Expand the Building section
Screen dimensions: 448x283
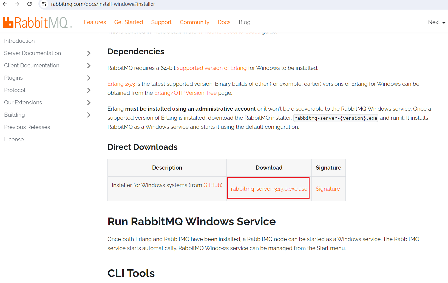[89, 115]
